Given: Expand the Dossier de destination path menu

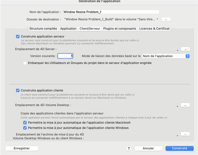Looking at the screenshot, I should click(x=157, y=19).
